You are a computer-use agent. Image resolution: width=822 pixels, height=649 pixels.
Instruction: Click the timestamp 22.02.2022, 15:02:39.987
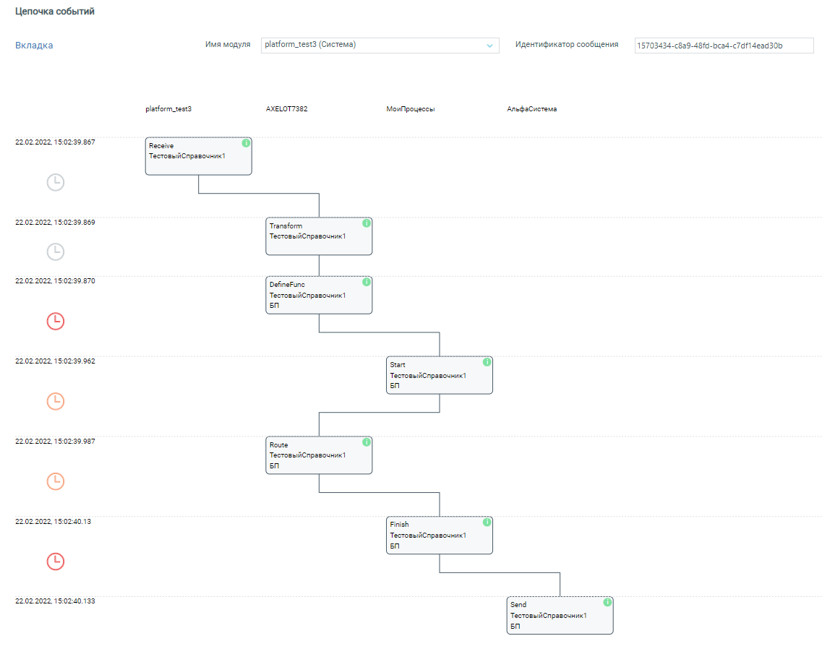pyautogui.click(x=55, y=441)
